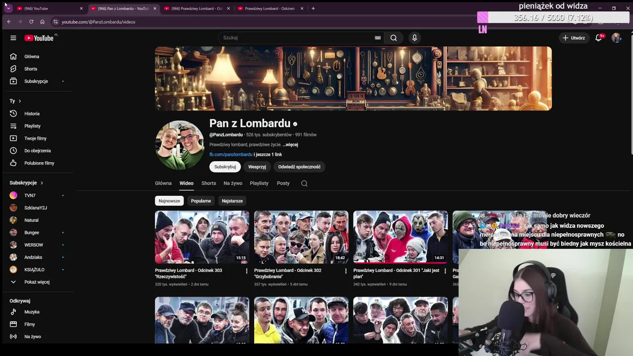Open the on-screen keyboard icon in search

[378, 38]
